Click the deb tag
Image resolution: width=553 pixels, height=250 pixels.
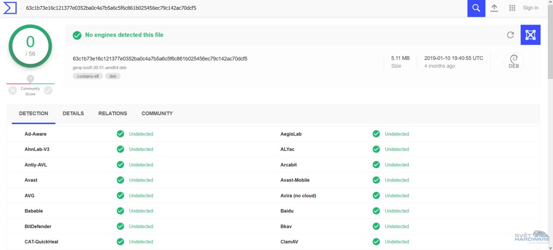tap(113, 76)
